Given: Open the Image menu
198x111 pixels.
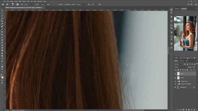Looking at the screenshot, I should click(x=12, y=1).
